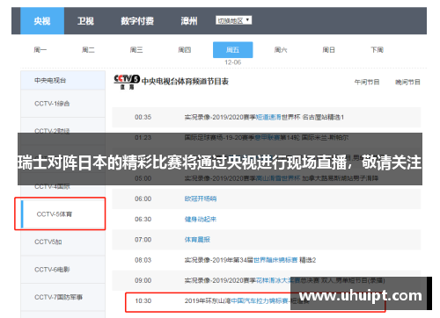
Task: Click the CCTV5 logo icon
Action: point(127,82)
